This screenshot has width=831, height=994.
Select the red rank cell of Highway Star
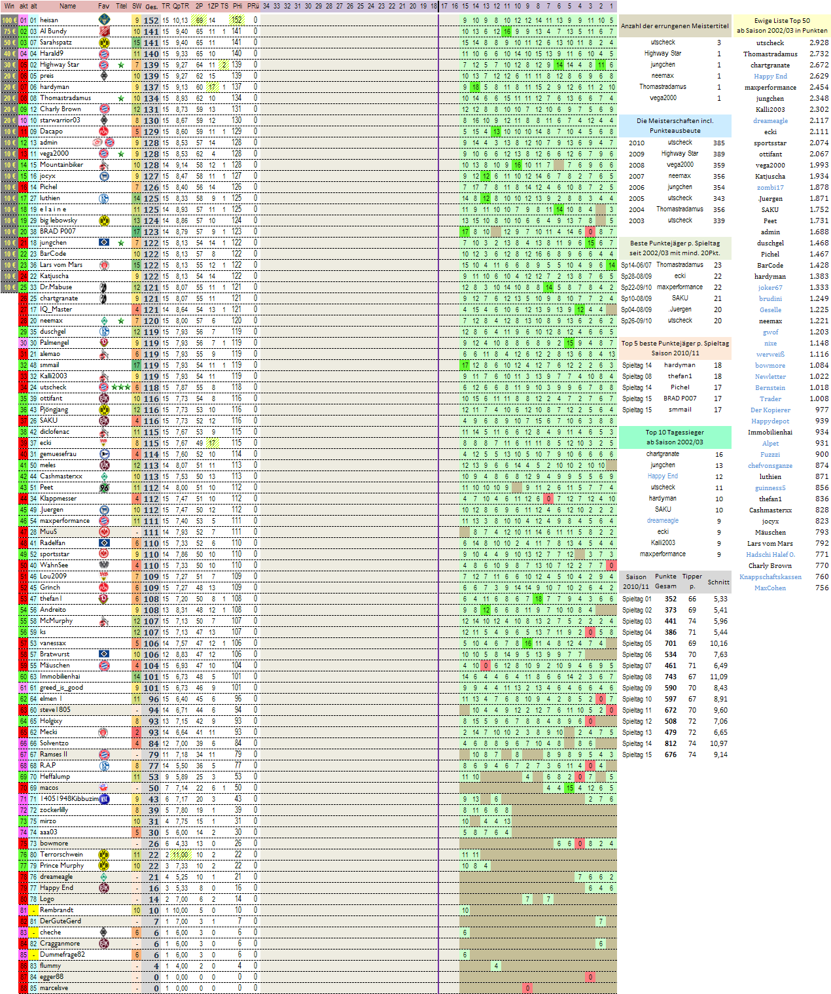[22, 64]
